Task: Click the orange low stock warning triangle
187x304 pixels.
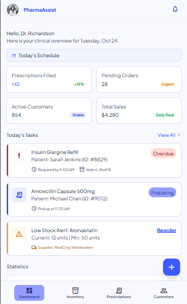Action: [19, 234]
